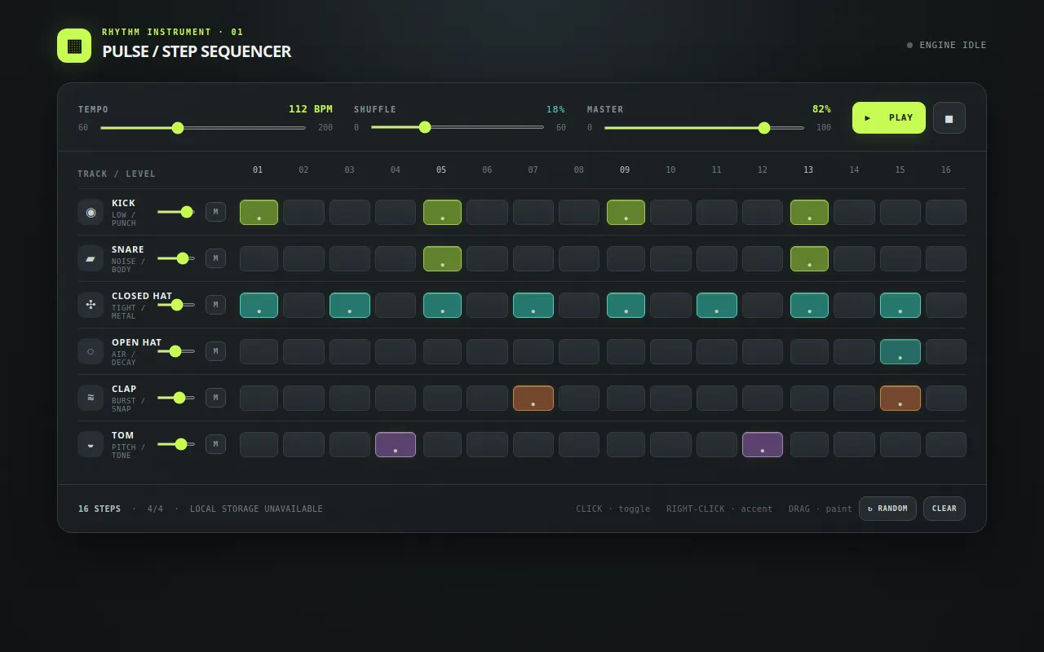Toggle Open Hat step 15
The image size is (1044, 652).
900,351
